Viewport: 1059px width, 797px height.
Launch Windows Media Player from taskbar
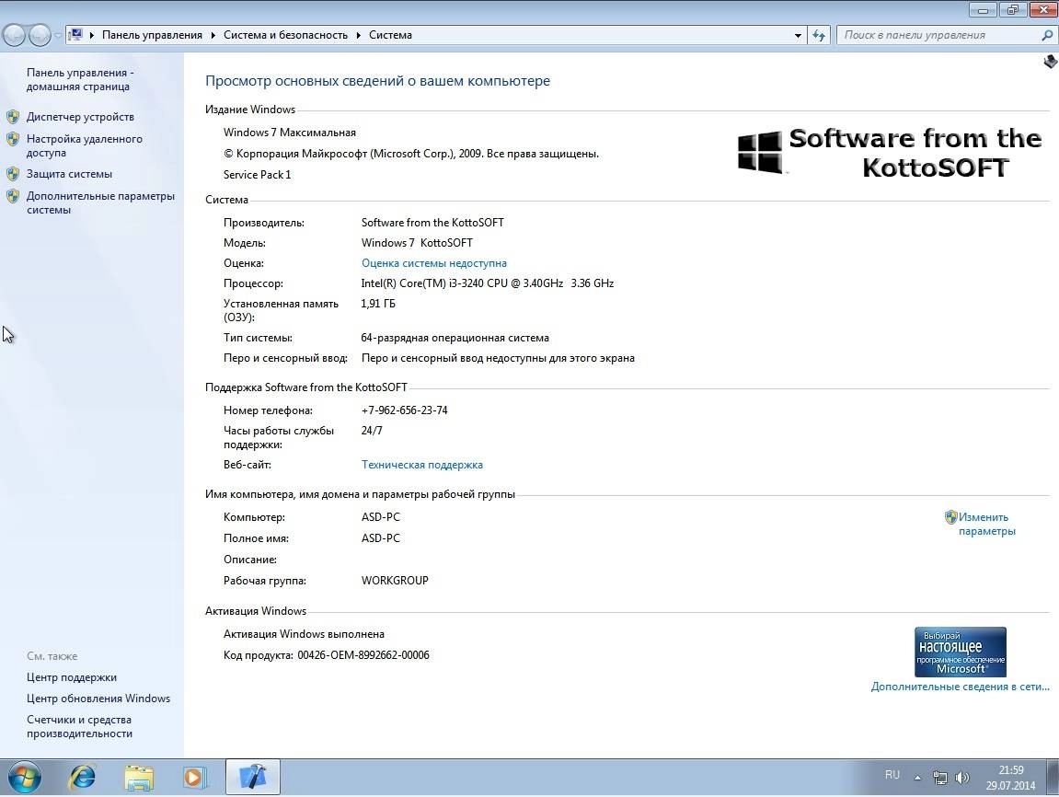coord(194,778)
